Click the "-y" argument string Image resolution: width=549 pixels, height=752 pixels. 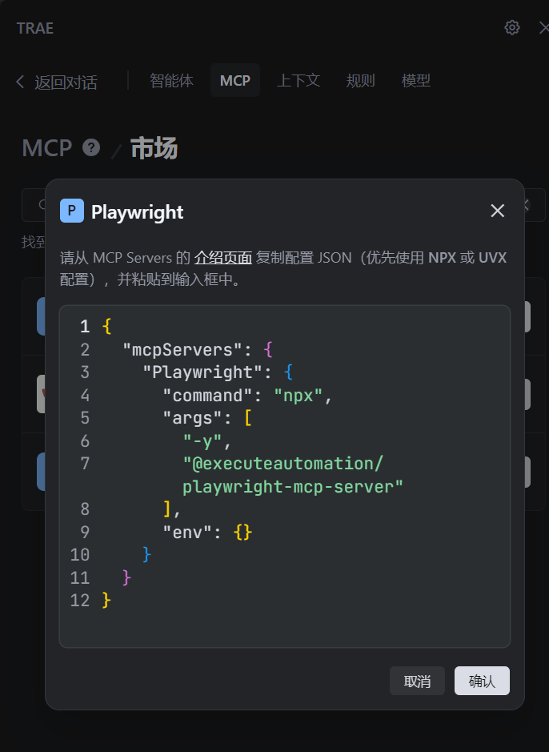pos(202,441)
